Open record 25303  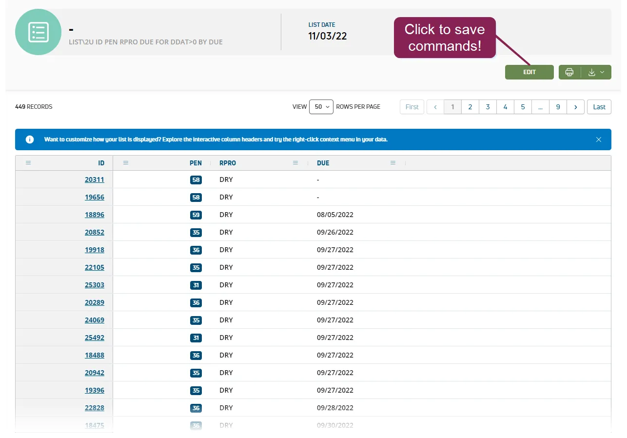pyautogui.click(x=95, y=285)
